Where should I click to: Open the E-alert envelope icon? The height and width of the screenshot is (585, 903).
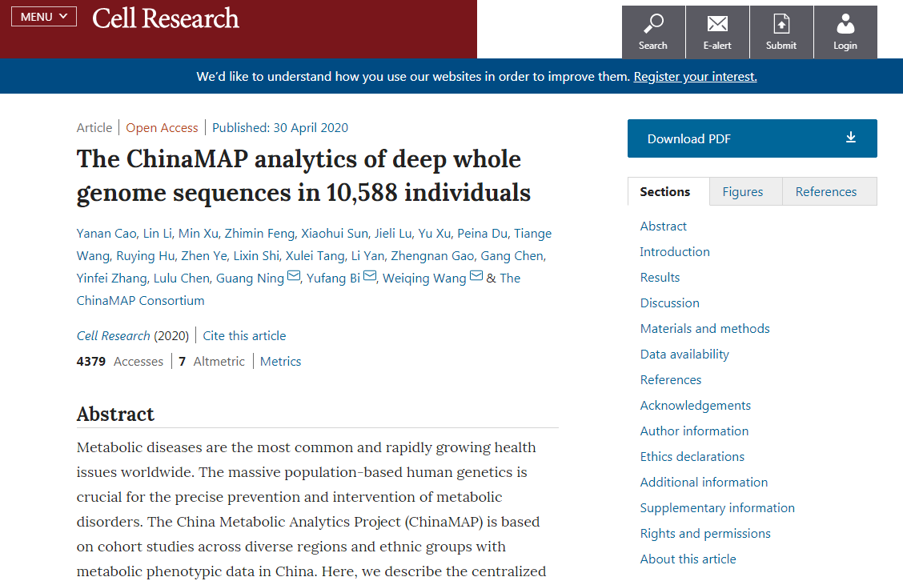point(717,24)
